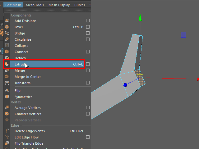The width and height of the screenshot is (199, 149).
Task: Open the Mesh Display menu
Action: point(59,5)
